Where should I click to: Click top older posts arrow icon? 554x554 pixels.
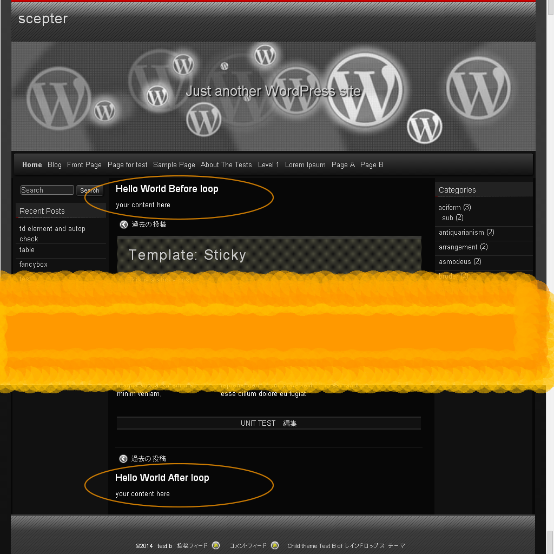coord(124,225)
